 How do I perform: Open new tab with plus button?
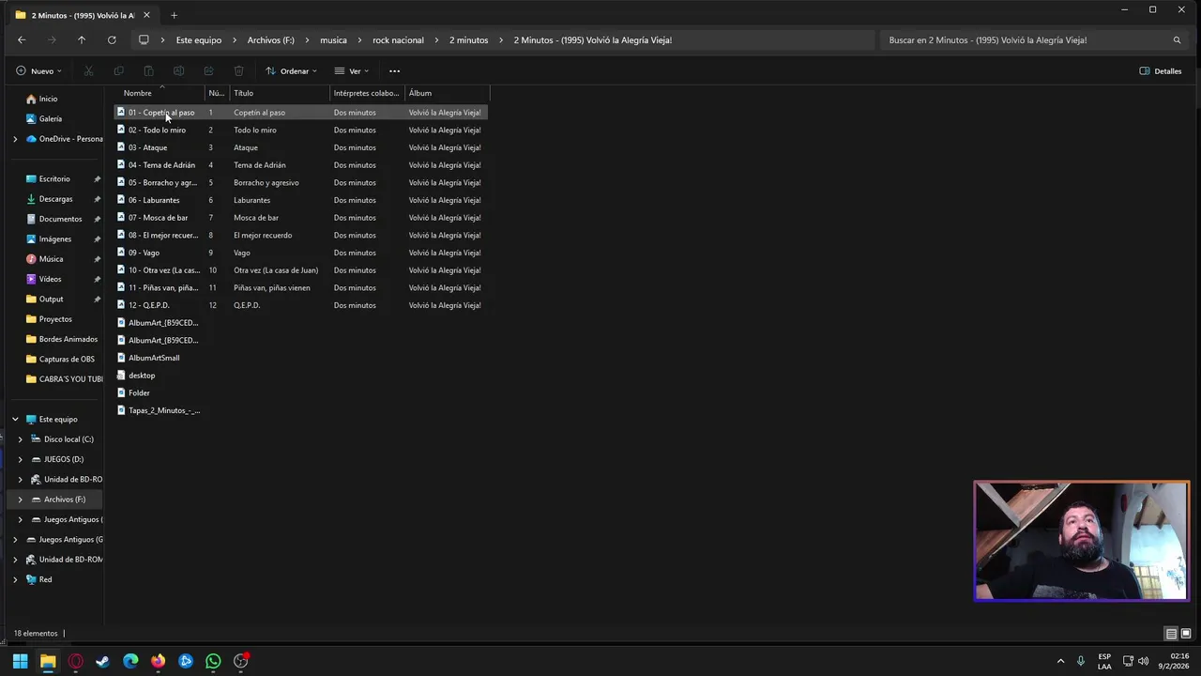(174, 15)
